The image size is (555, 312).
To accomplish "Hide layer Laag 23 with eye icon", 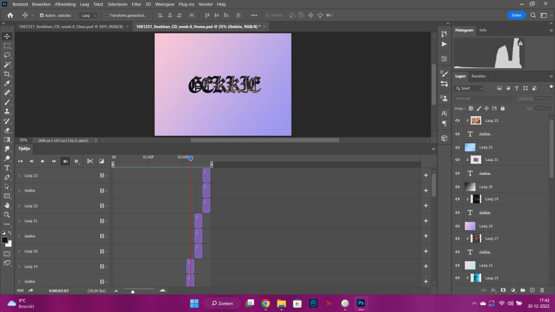I will 457,120.
